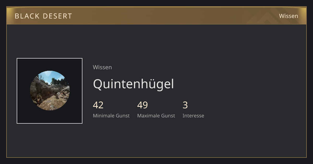This screenshot has width=313, height=164.
Task: Click the Wissen category label above title
Action: [x=102, y=67]
